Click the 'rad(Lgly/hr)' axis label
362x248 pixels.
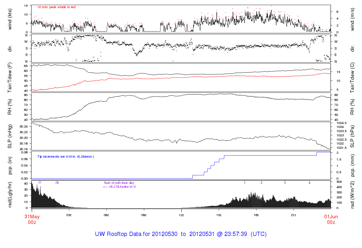click(10, 195)
